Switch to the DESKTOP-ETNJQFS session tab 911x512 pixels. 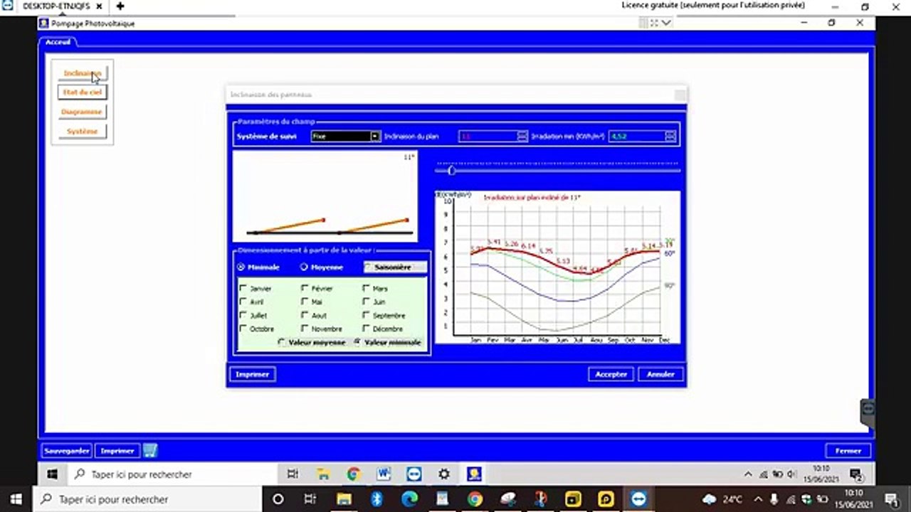coord(56,6)
